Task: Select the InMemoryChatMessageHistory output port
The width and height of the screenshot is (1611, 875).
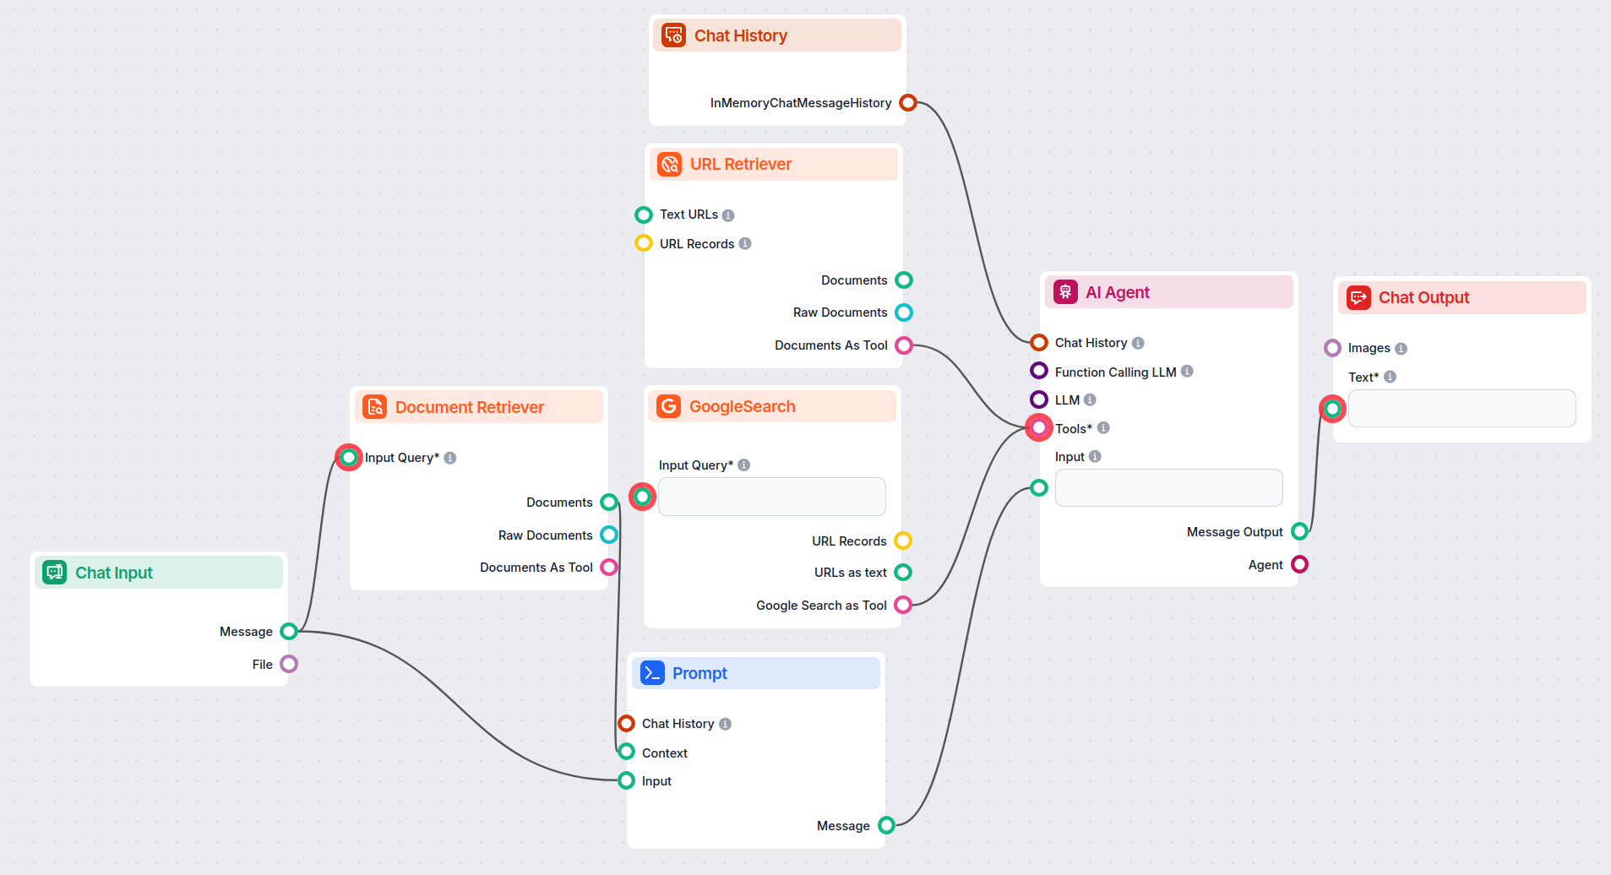Action: pyautogui.click(x=908, y=103)
